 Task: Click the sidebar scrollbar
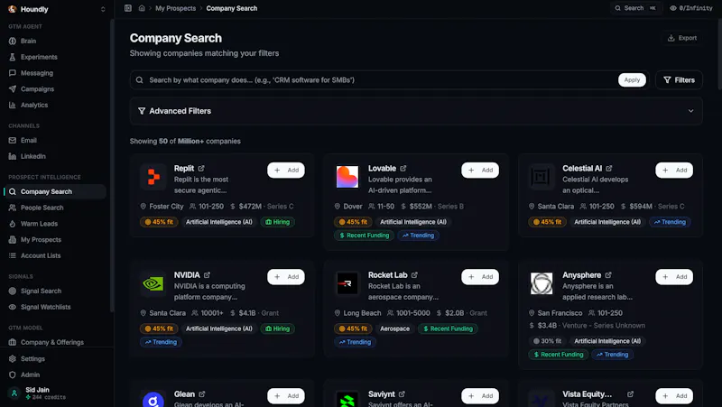111,166
